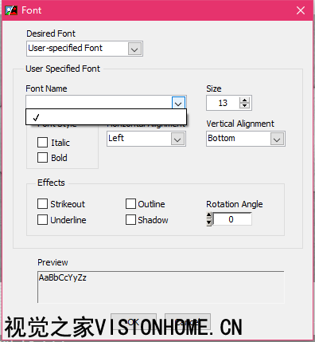Screen dimensions: 315x342
Task: Toggle the Strikeout effect checkbox
Action: click(42, 204)
